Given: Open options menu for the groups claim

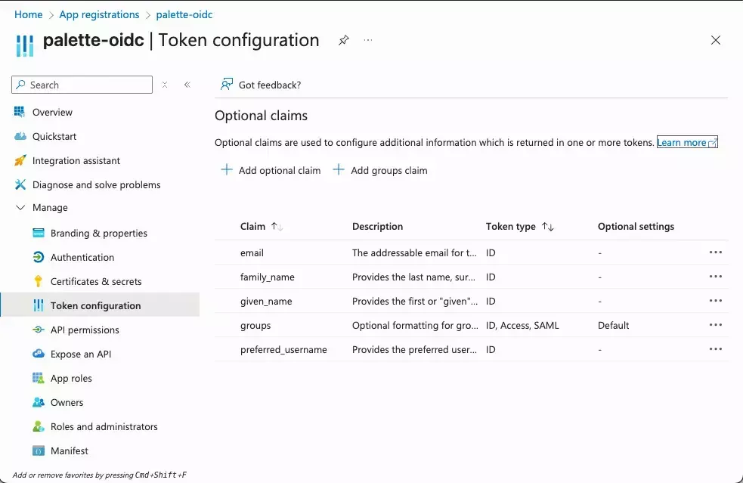Looking at the screenshot, I should (x=715, y=324).
